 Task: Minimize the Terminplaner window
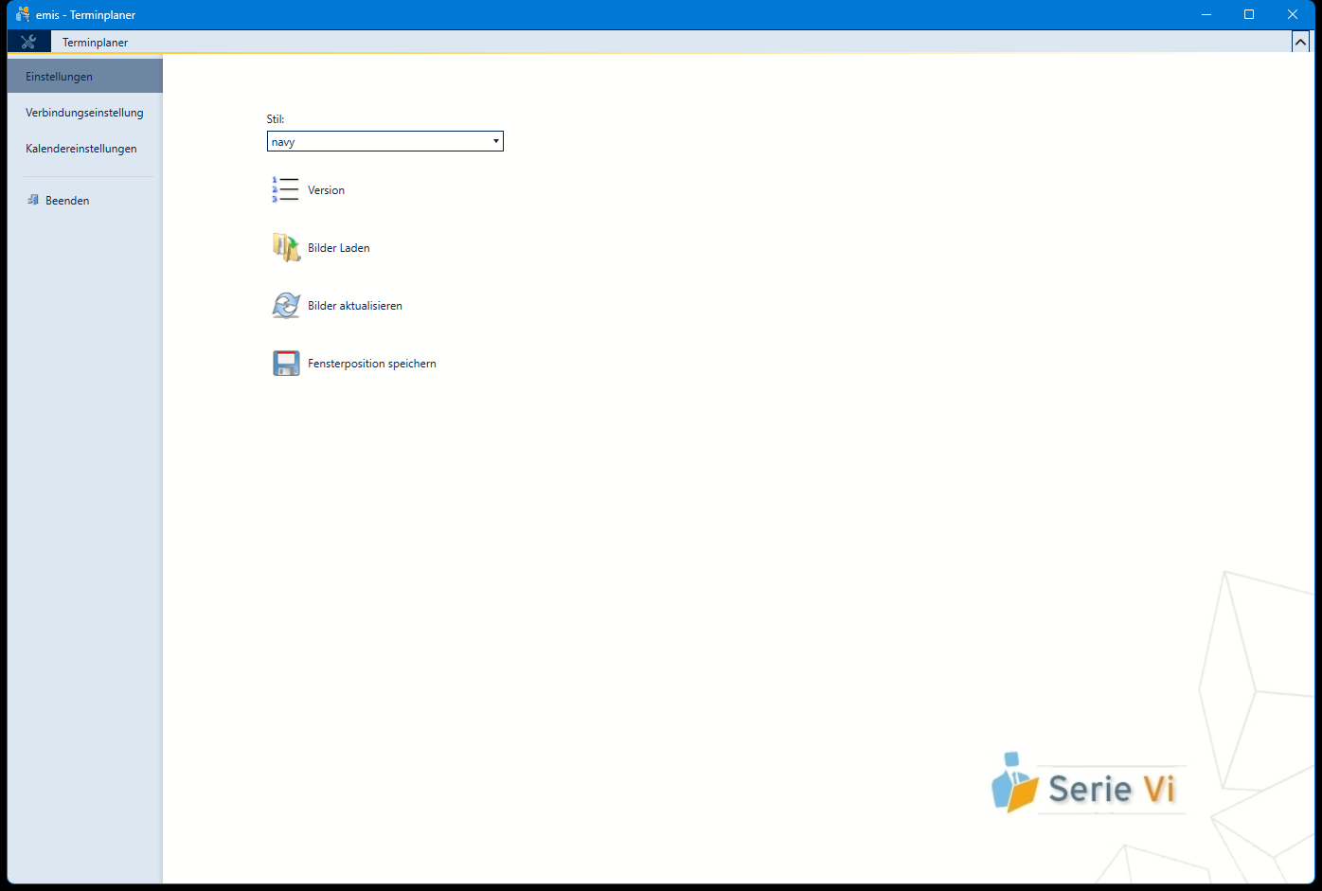pyautogui.click(x=1206, y=14)
